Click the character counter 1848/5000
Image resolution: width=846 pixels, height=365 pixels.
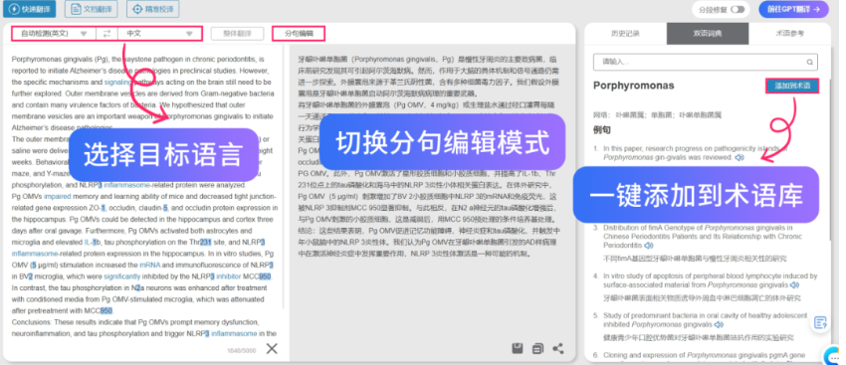[x=241, y=351]
